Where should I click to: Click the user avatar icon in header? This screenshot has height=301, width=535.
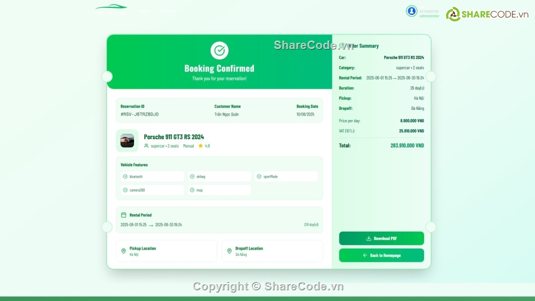coord(412,11)
